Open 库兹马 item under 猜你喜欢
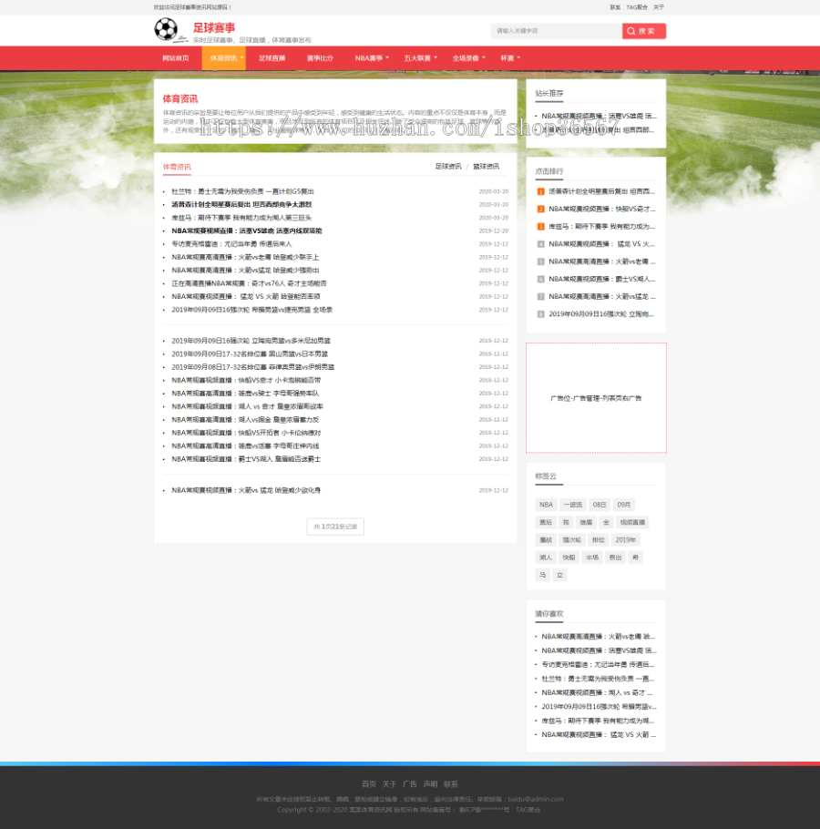Image resolution: width=820 pixels, height=829 pixels. point(598,721)
